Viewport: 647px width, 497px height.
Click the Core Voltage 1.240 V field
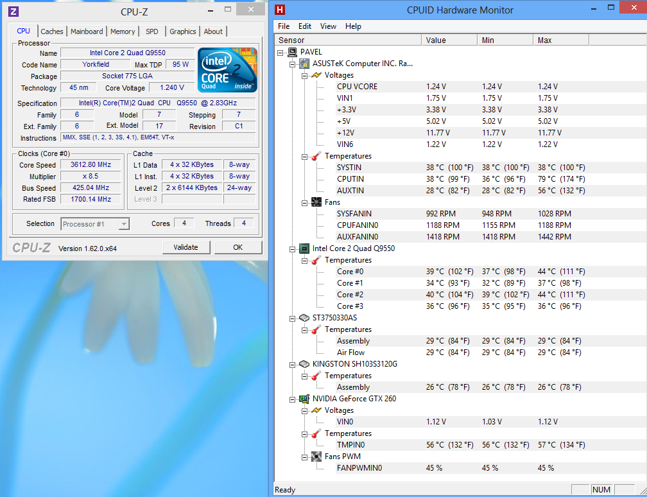pyautogui.click(x=171, y=87)
